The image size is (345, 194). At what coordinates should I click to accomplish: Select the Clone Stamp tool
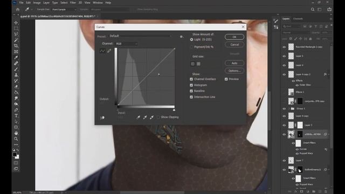pyautogui.click(x=16, y=75)
